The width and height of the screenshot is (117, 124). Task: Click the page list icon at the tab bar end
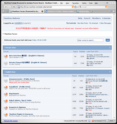point(114,11)
